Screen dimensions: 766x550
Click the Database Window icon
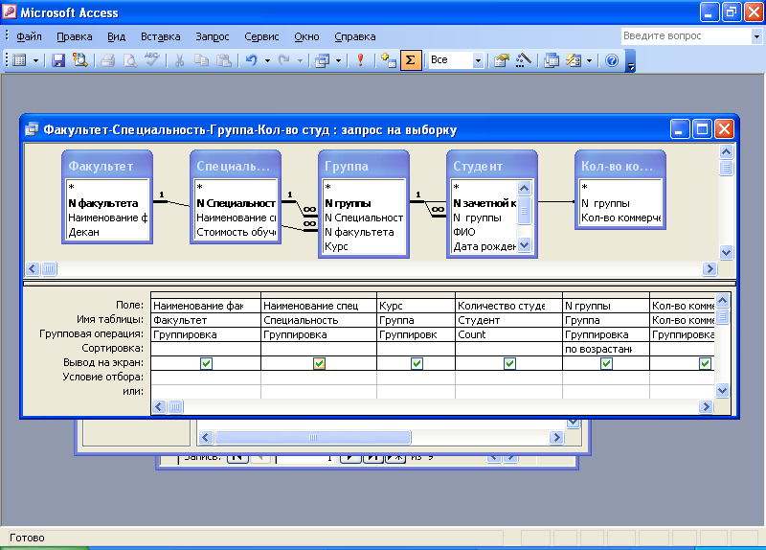552,60
